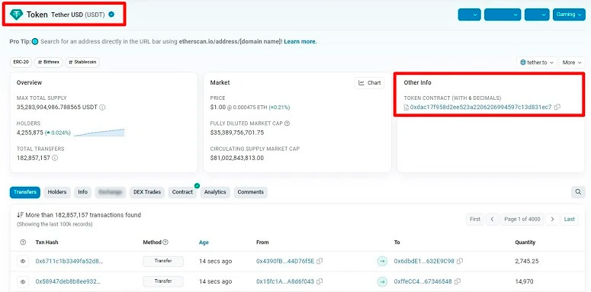Open contract address 0xdac17f958d2ee523a... link
This screenshot has width=591, height=292.
[x=480, y=107]
